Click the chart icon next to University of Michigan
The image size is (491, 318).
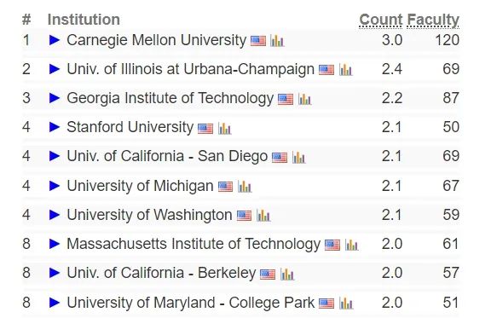(x=245, y=187)
